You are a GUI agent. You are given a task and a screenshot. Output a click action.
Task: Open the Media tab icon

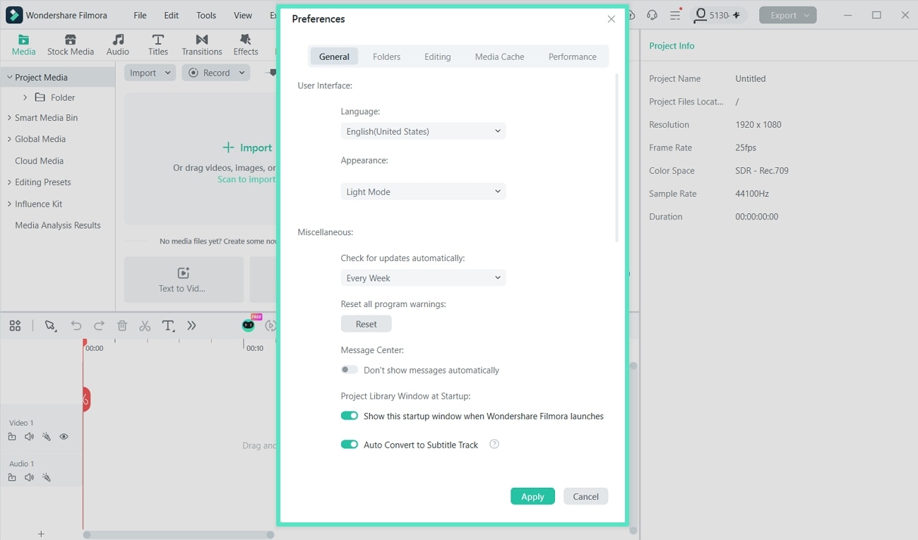[23, 44]
